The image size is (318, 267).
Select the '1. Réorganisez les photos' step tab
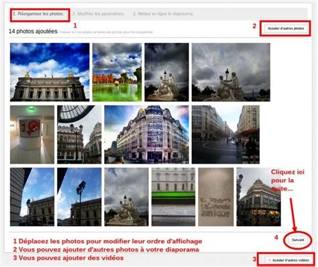coord(38,14)
